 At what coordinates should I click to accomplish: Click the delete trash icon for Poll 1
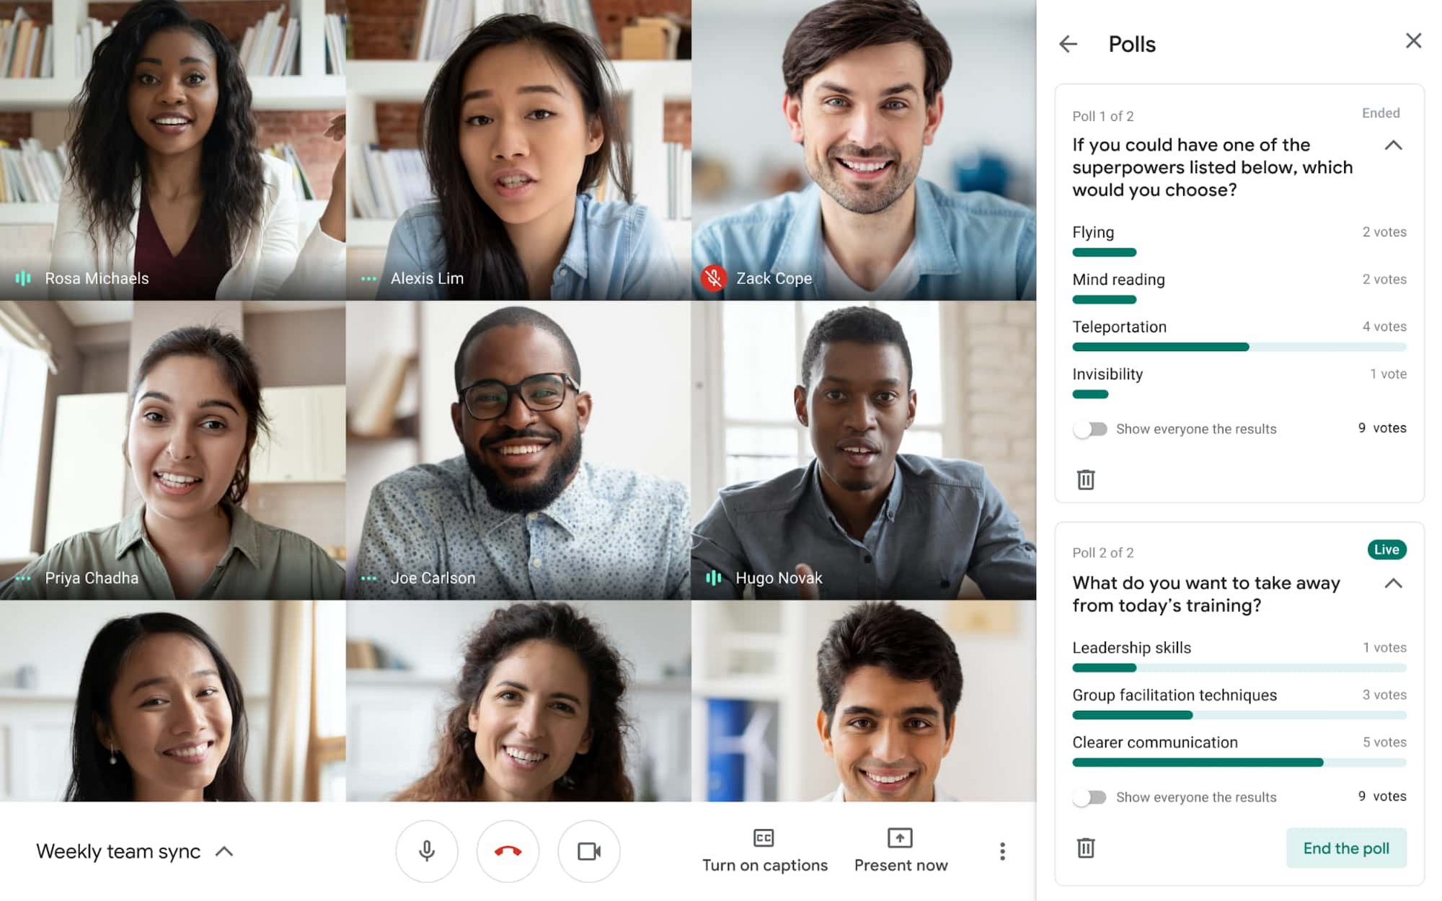pos(1086,479)
